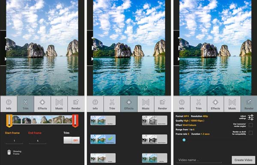The height and width of the screenshot is (165, 257).
Task: Switch to Trim tab on the middle screen
Action: point(112,104)
